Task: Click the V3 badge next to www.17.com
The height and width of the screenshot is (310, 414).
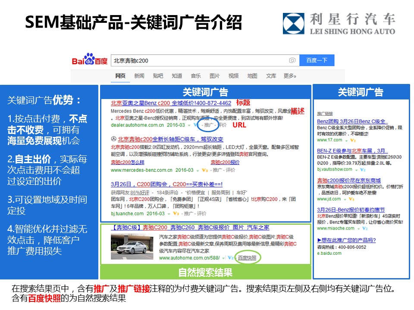Action: point(352,140)
